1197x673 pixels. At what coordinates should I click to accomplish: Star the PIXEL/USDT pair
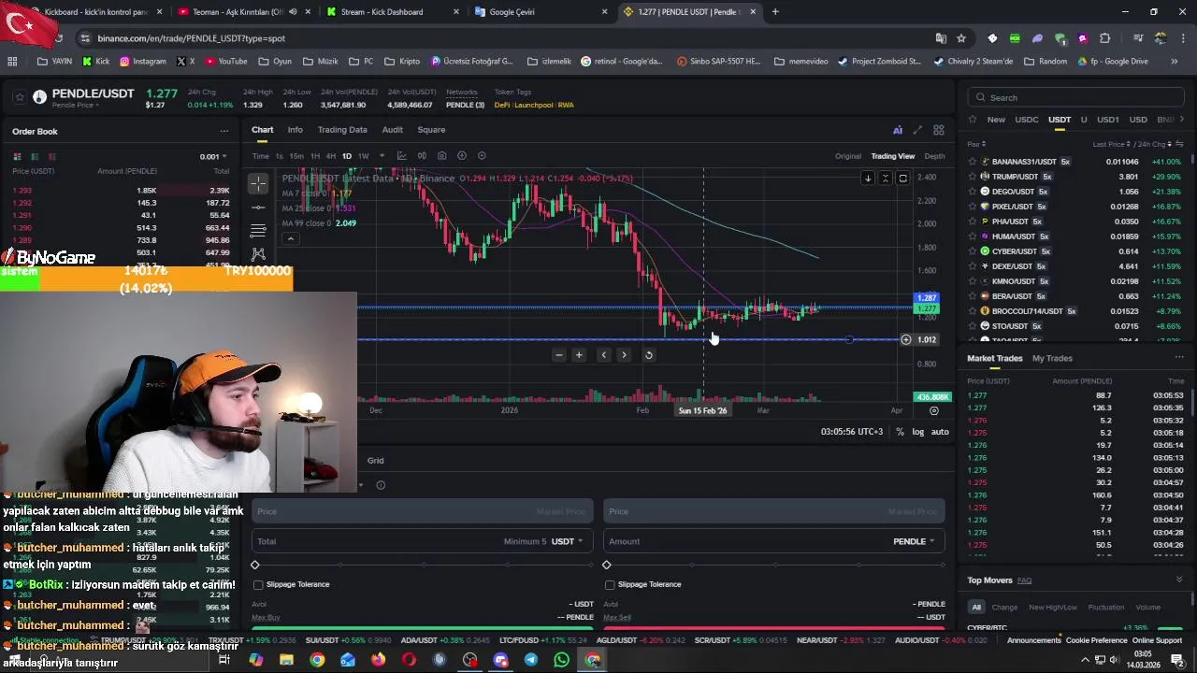coord(973,207)
